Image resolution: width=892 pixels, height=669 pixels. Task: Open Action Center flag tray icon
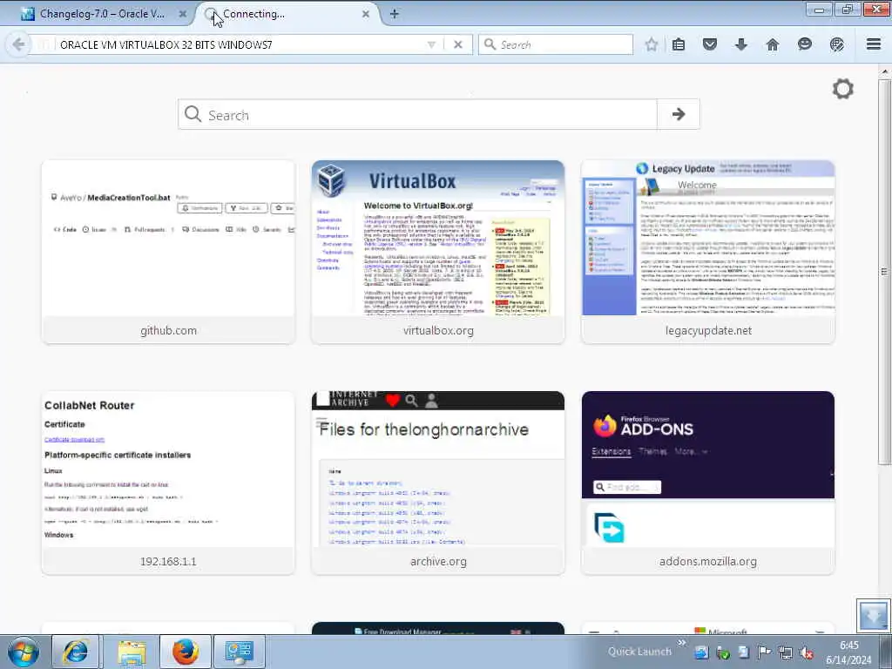pyautogui.click(x=765, y=653)
